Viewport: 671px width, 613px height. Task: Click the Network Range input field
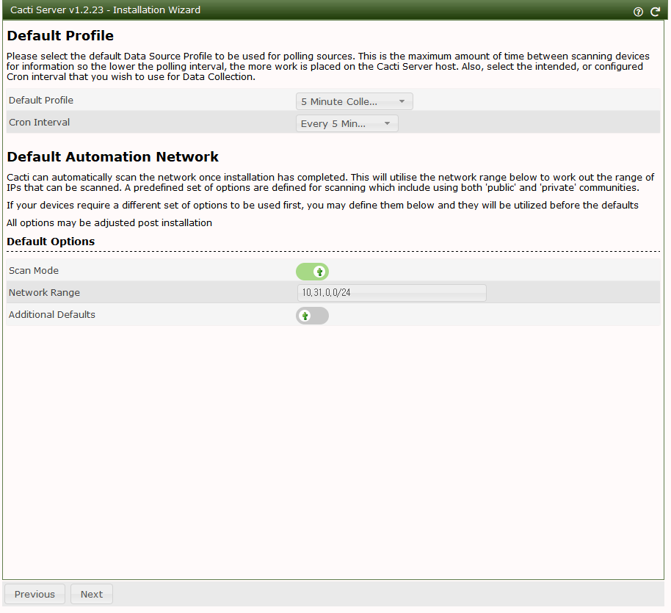pos(391,293)
